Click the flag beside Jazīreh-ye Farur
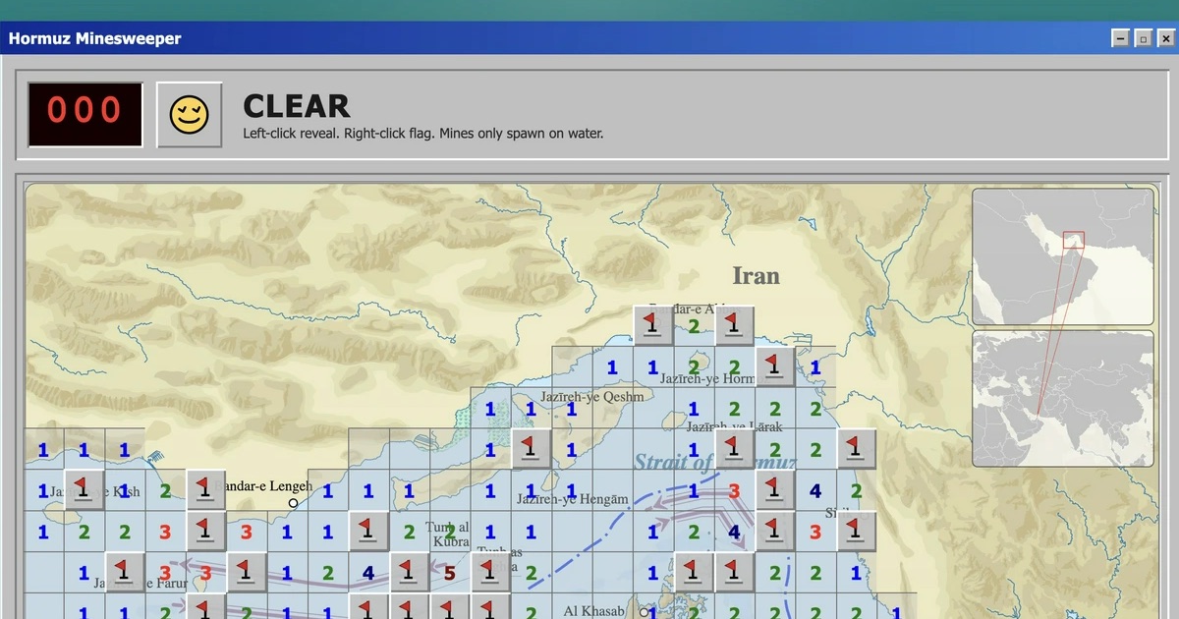 [x=122, y=570]
